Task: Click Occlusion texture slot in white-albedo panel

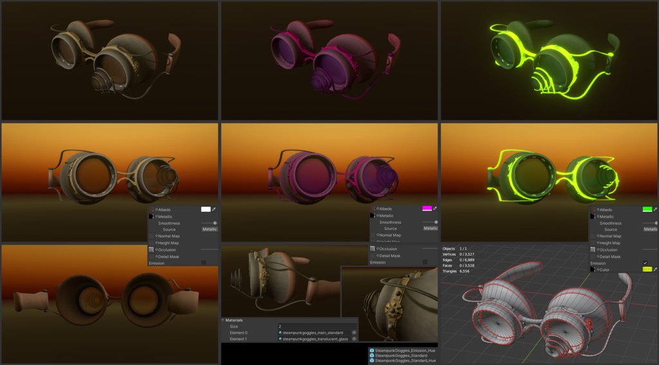Action: 151,250
